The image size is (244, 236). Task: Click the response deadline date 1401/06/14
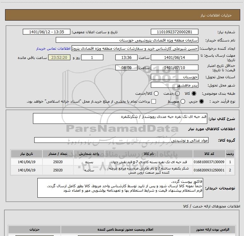pos(174,57)
